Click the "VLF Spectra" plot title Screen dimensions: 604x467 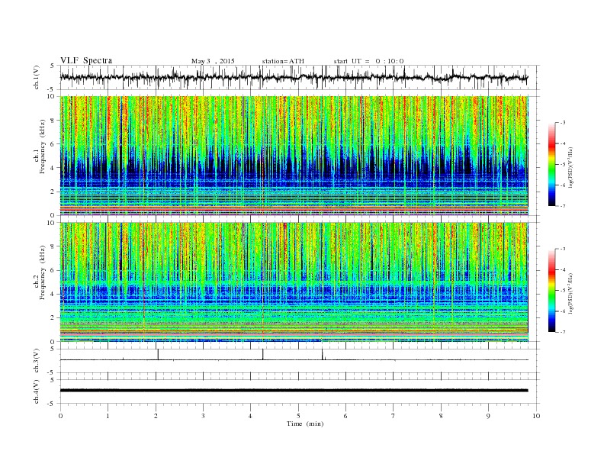pyautogui.click(x=86, y=61)
